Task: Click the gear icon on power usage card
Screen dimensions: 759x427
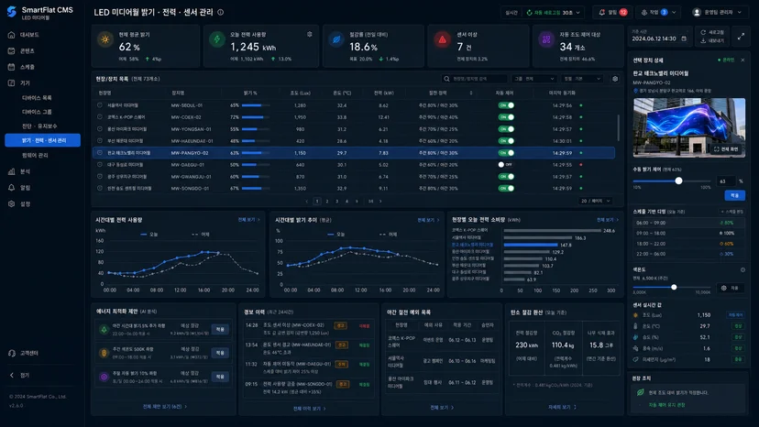Action: point(309,35)
